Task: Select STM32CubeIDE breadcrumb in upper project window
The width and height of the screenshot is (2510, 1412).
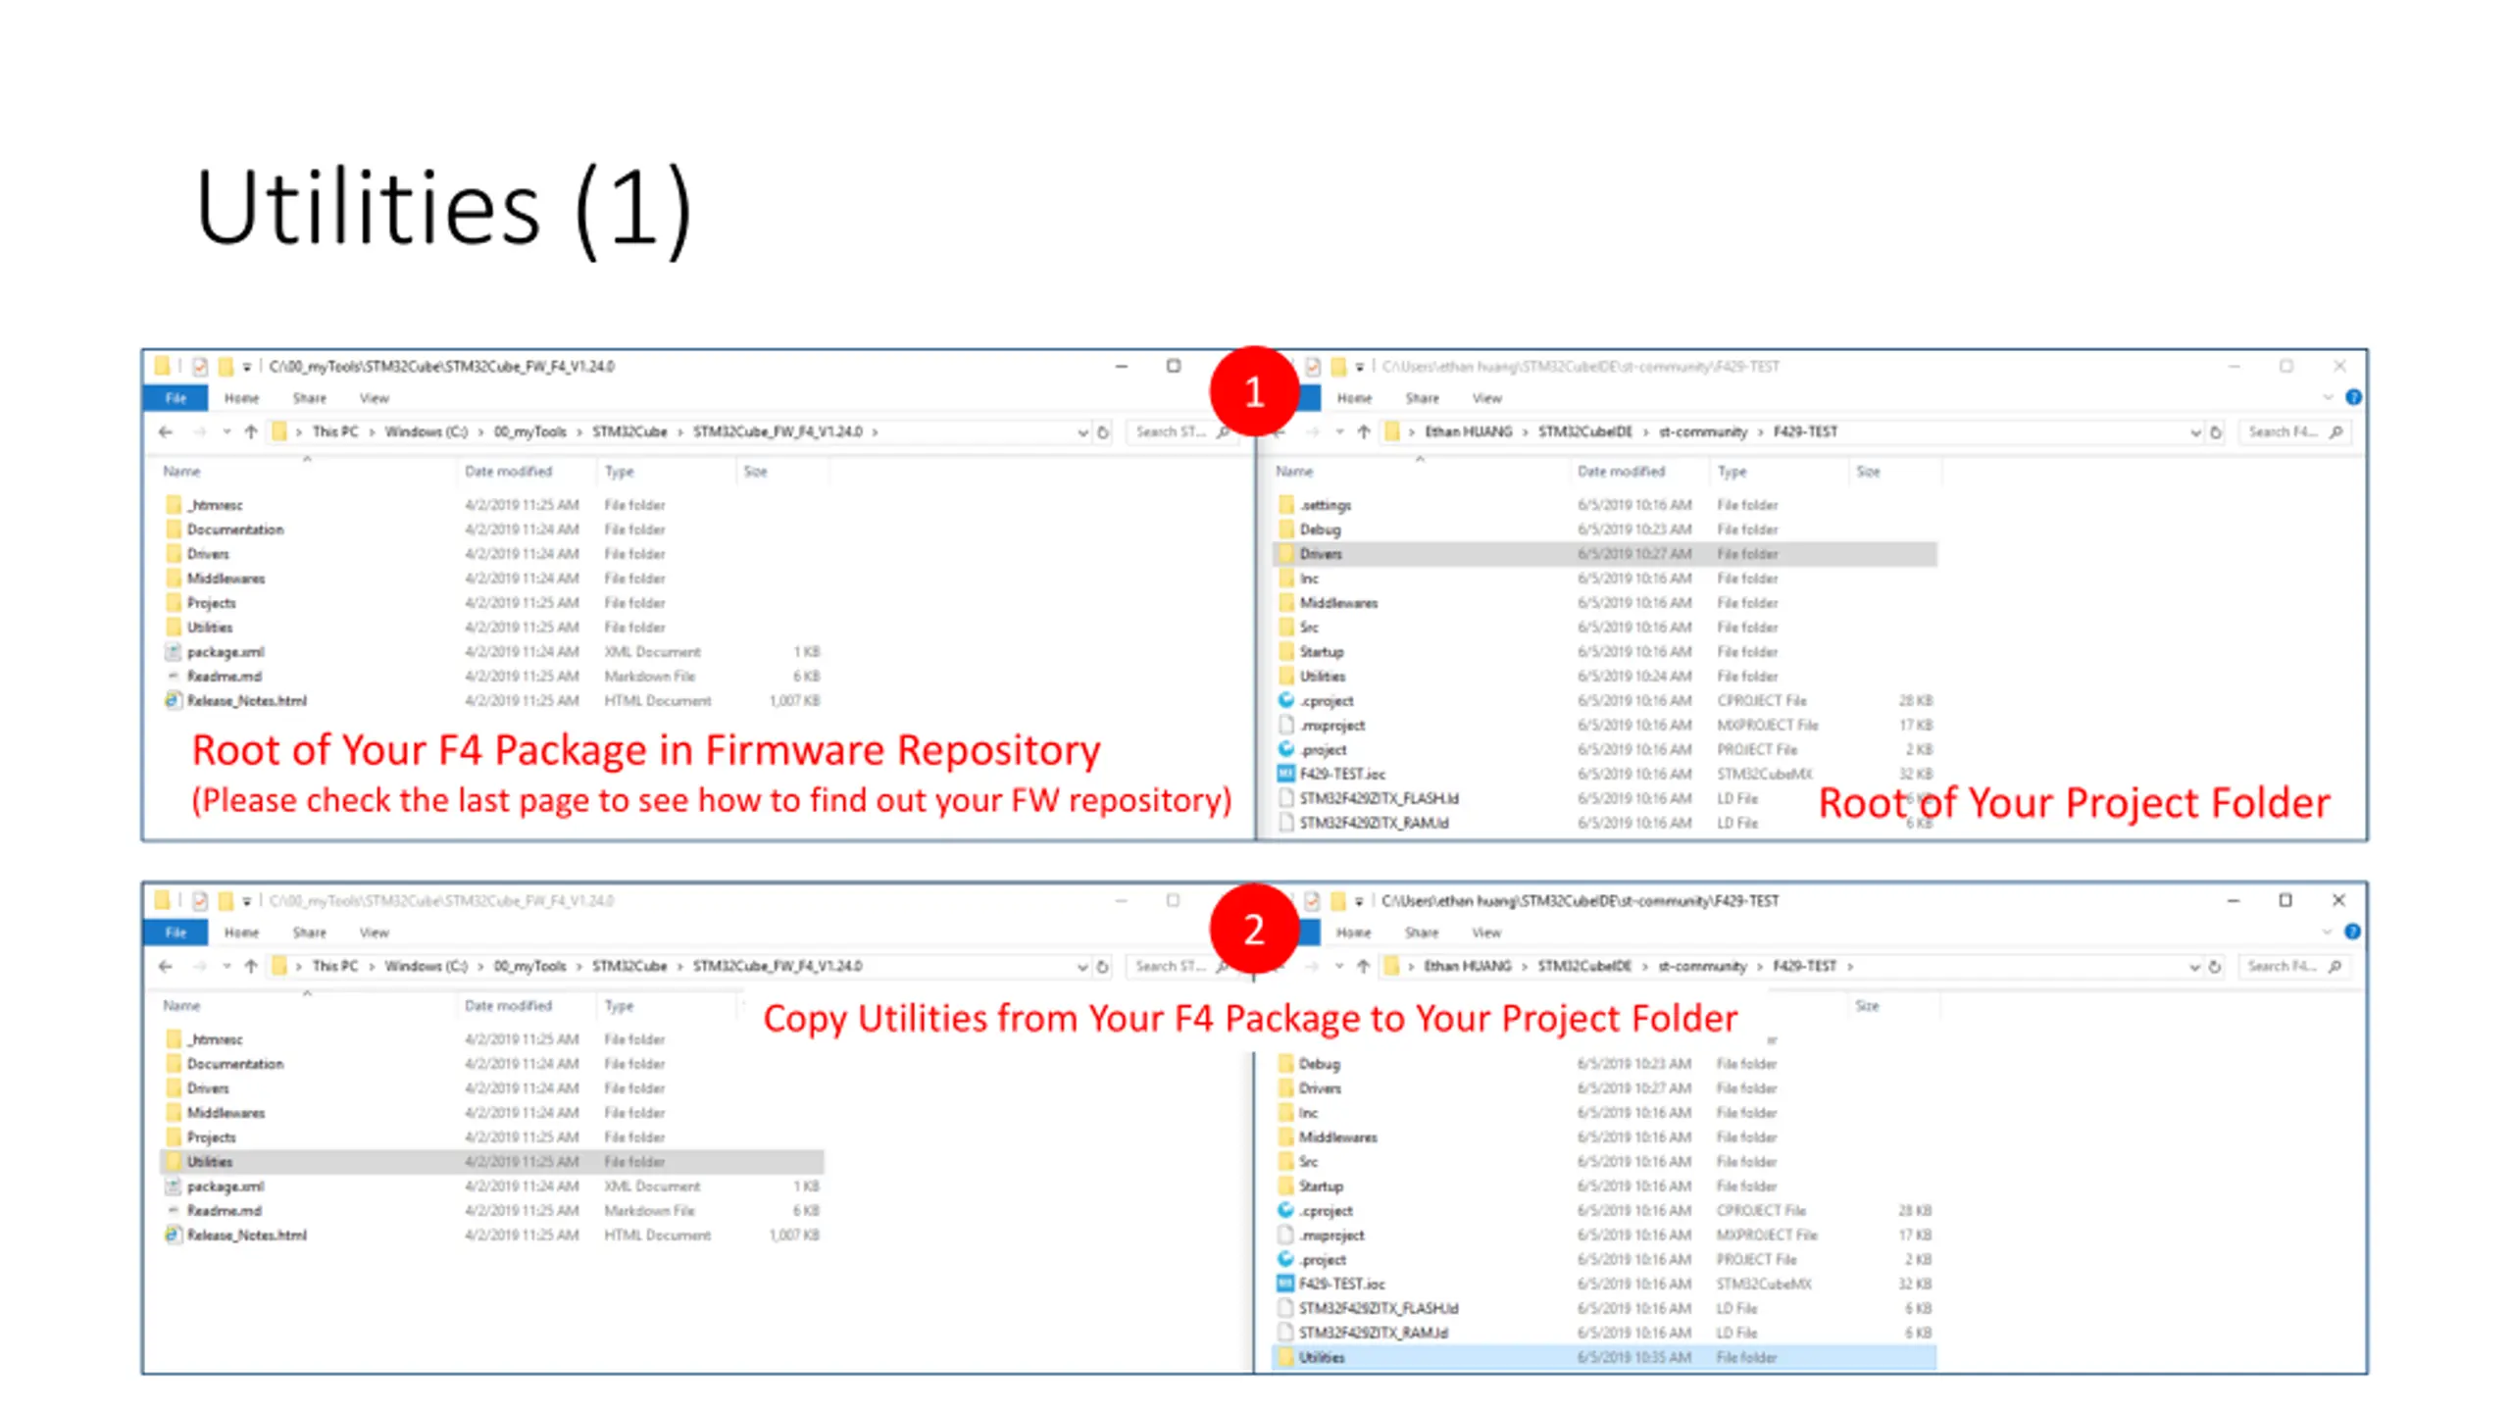Action: click(x=1585, y=431)
